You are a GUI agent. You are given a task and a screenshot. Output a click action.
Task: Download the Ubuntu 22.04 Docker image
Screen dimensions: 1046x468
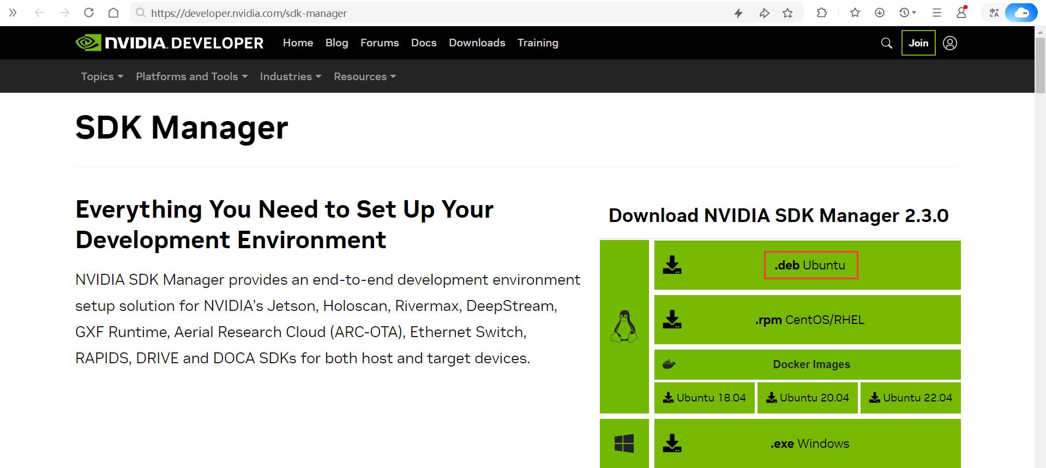coord(911,398)
